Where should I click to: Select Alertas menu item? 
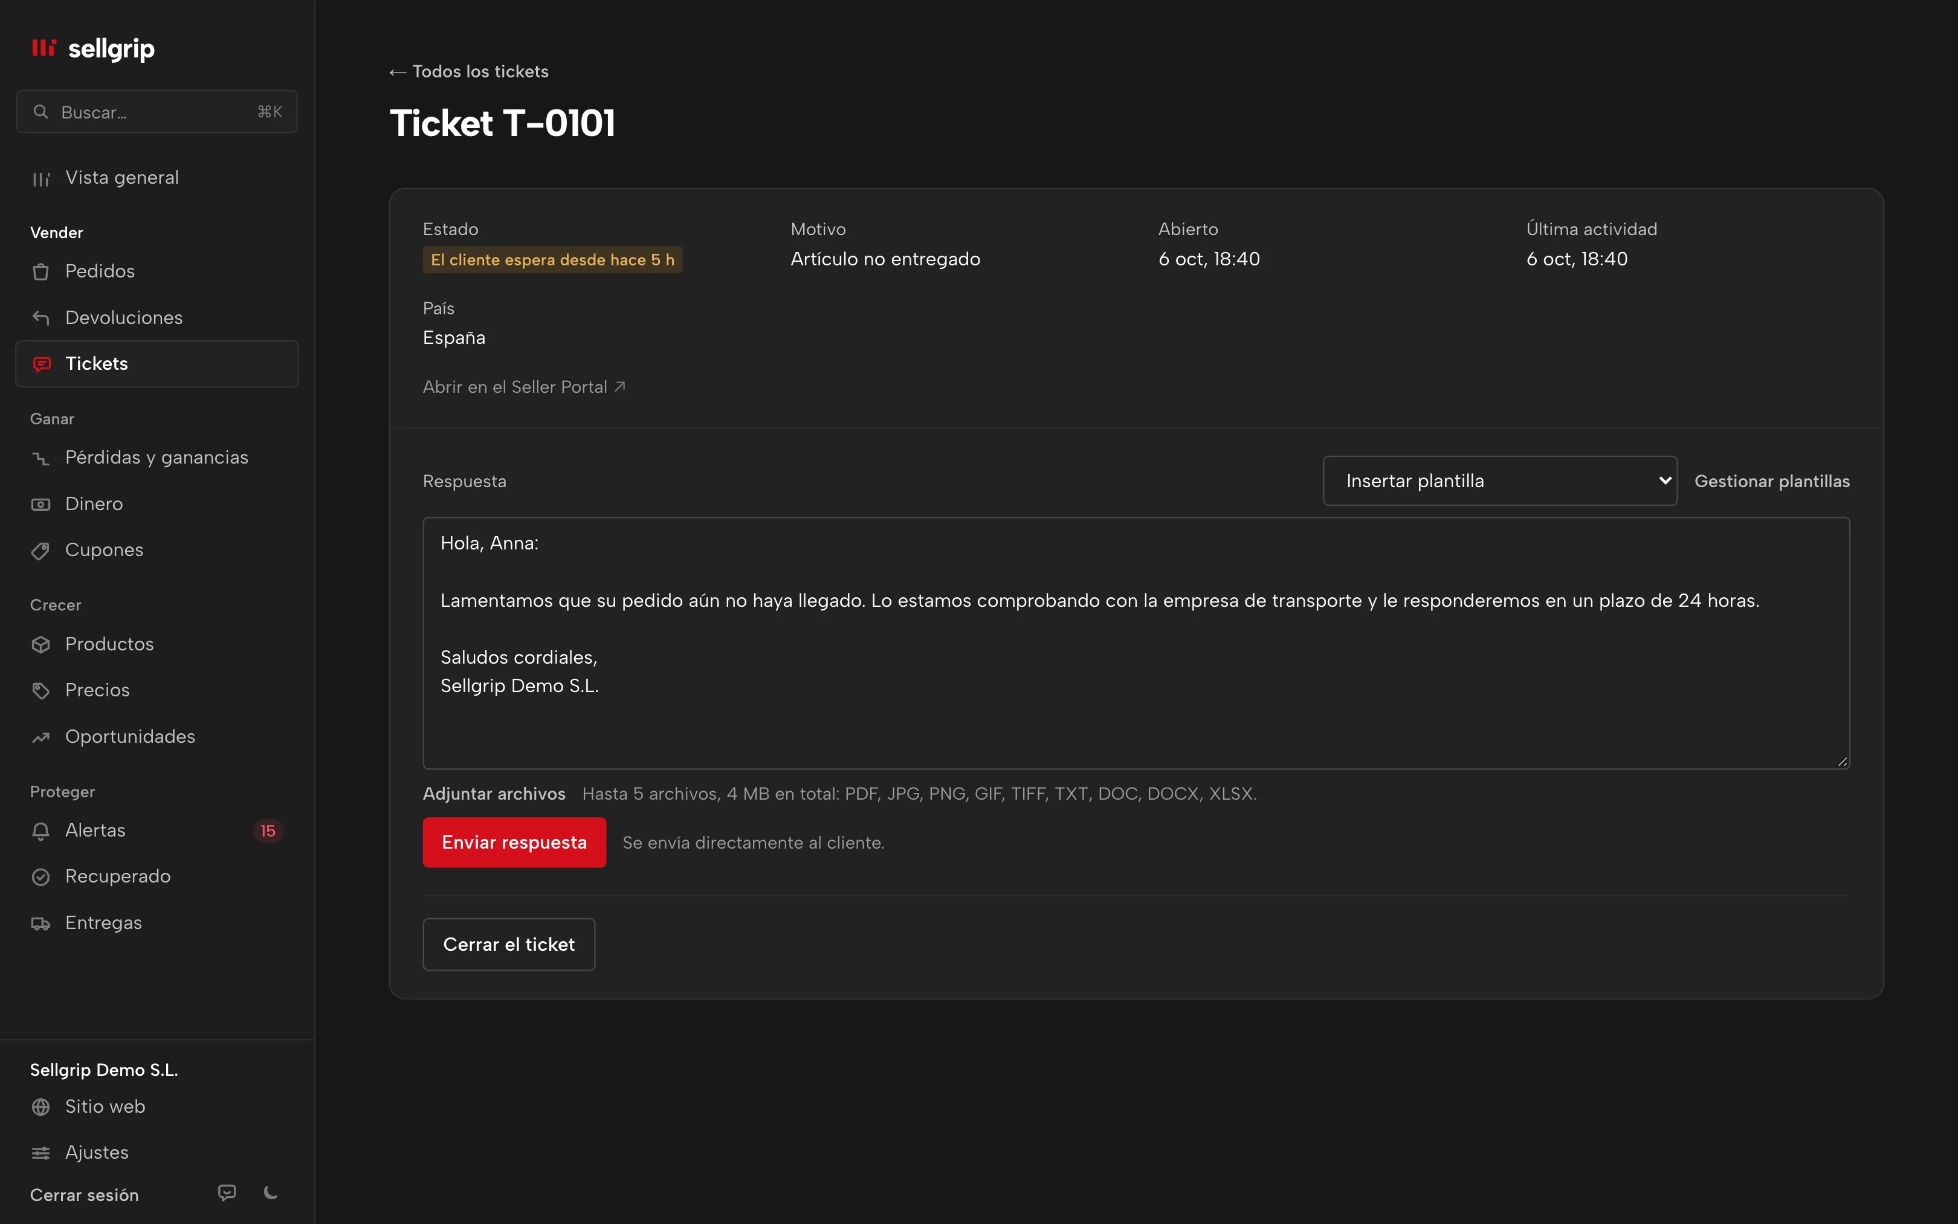coord(157,831)
